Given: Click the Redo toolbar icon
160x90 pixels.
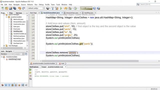Looking at the screenshot, I should pos(23,8).
